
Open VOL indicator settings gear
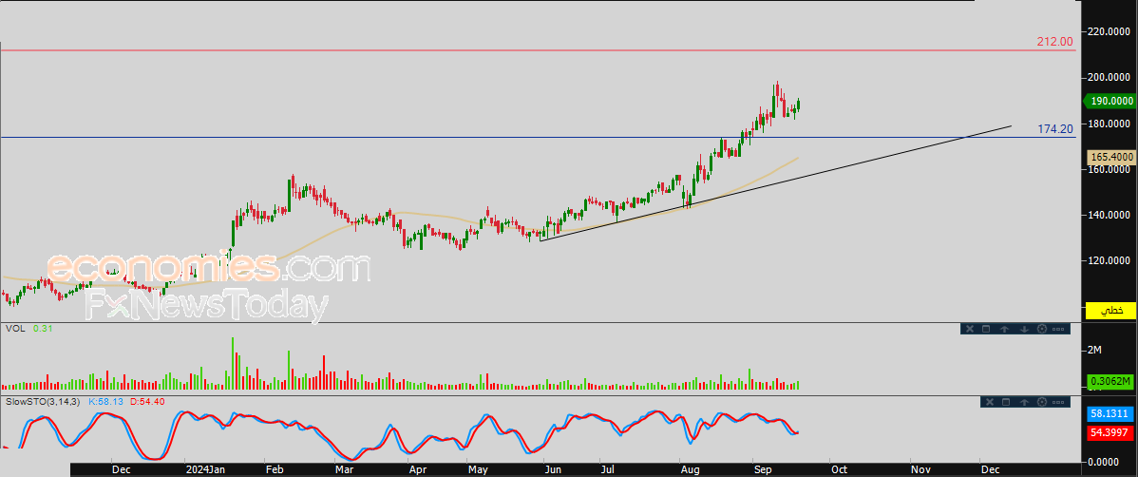(1042, 329)
